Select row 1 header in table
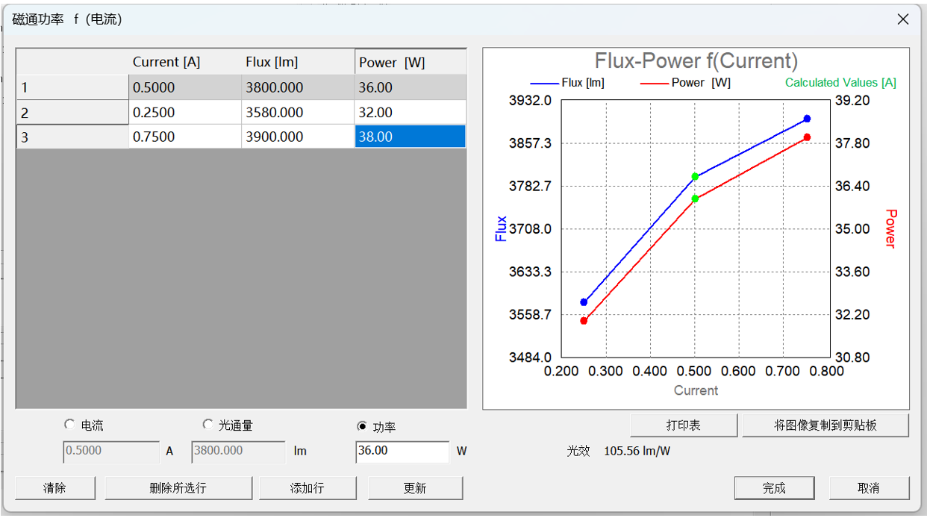 pyautogui.click(x=72, y=88)
